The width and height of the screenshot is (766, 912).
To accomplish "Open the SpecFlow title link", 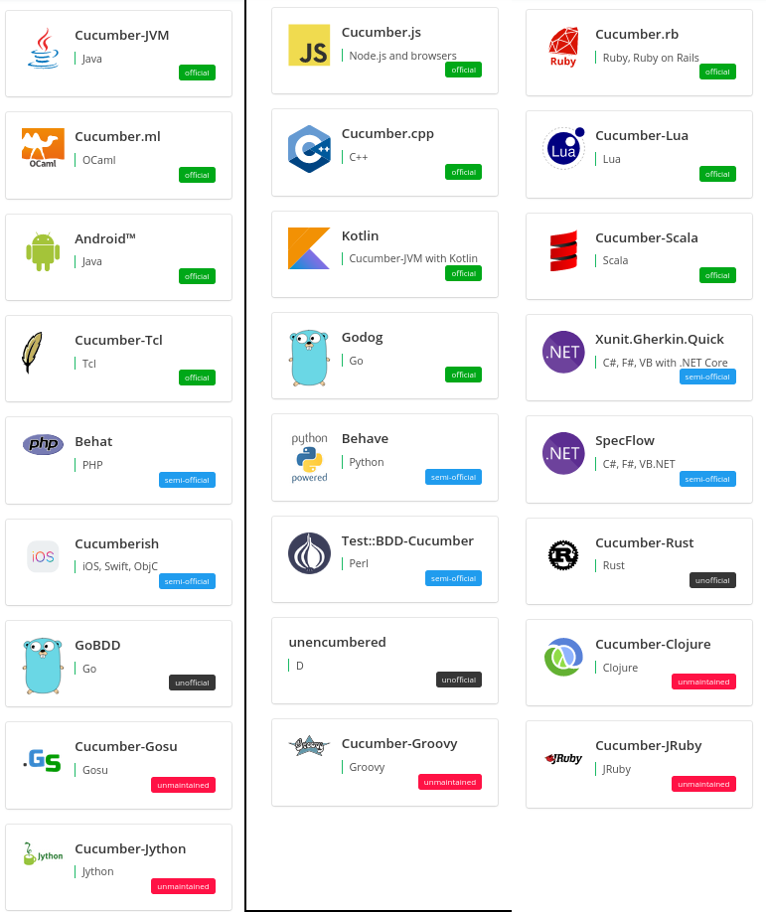I will click(625, 441).
